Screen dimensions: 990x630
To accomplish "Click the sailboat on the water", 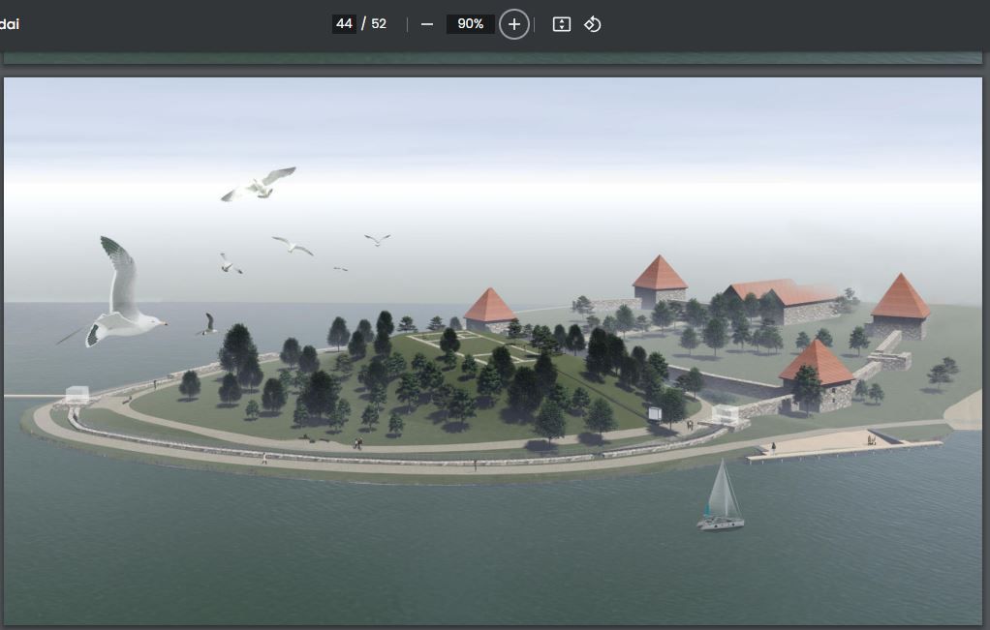I will tap(721, 499).
